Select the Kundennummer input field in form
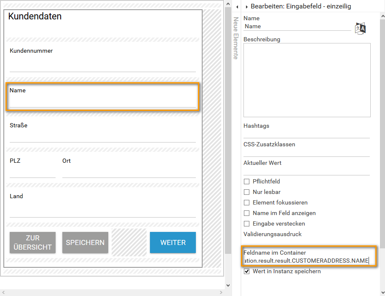 [102, 66]
